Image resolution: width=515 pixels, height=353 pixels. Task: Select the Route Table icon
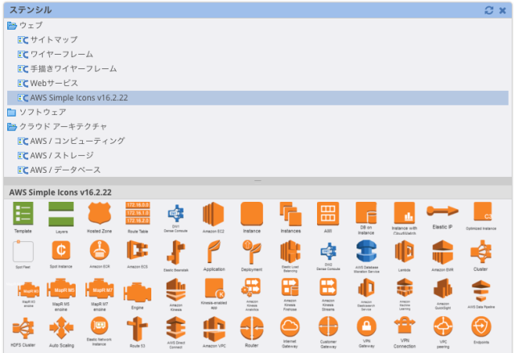pyautogui.click(x=138, y=213)
